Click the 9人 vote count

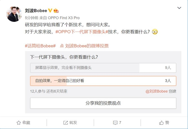point(168,67)
